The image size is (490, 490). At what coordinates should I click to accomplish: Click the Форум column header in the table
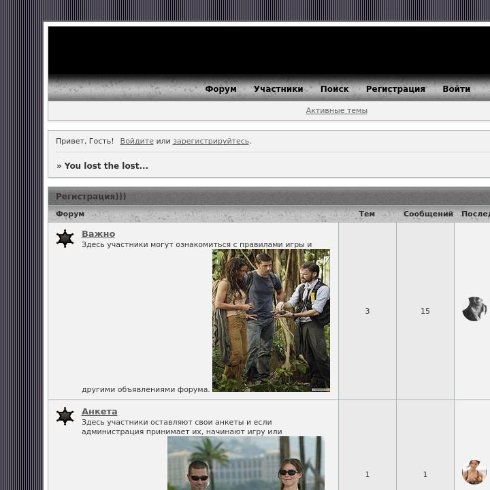[x=70, y=214]
